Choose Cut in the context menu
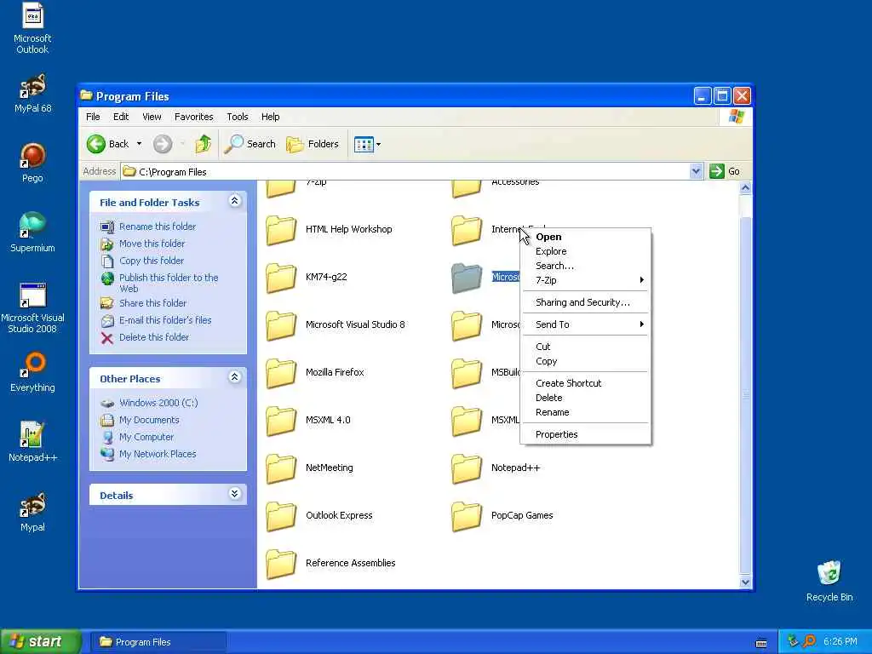Image resolution: width=872 pixels, height=654 pixels. pos(586,347)
